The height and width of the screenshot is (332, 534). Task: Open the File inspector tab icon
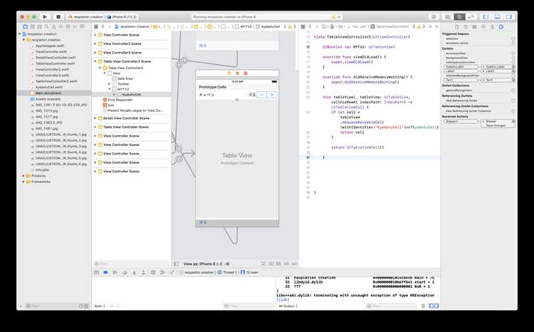(x=456, y=26)
